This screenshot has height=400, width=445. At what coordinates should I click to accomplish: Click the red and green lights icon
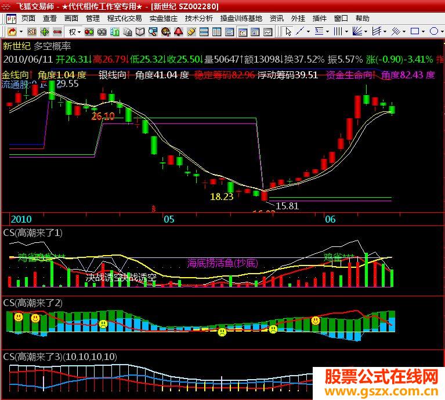(89, 32)
